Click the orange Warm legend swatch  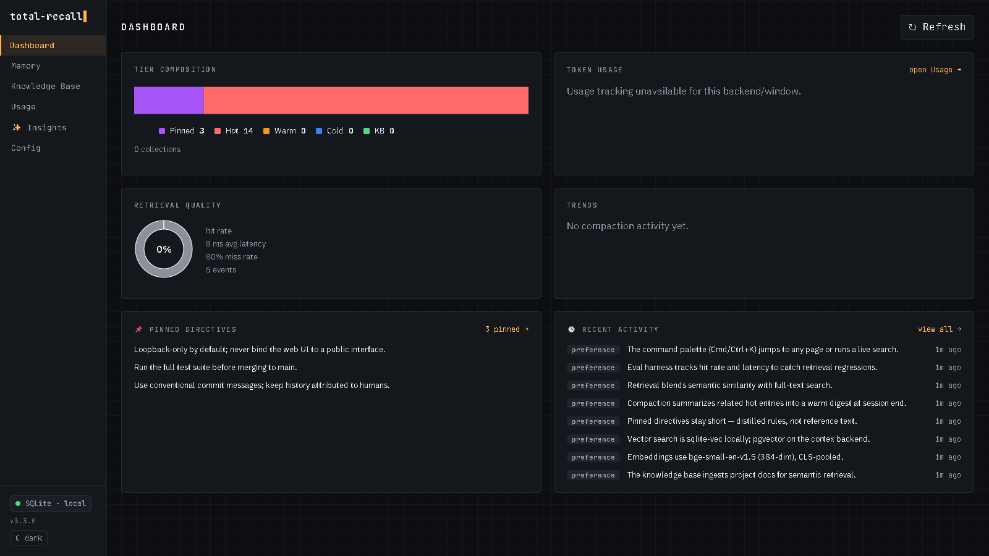(266, 131)
